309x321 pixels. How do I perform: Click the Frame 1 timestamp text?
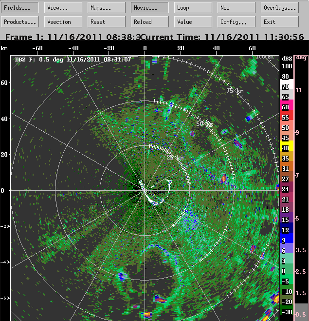[73, 37]
